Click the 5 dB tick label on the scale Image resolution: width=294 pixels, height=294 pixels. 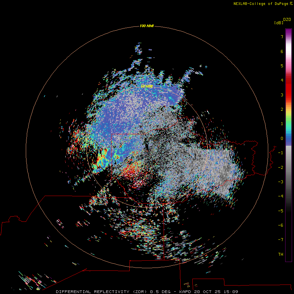[x=282, y=66]
